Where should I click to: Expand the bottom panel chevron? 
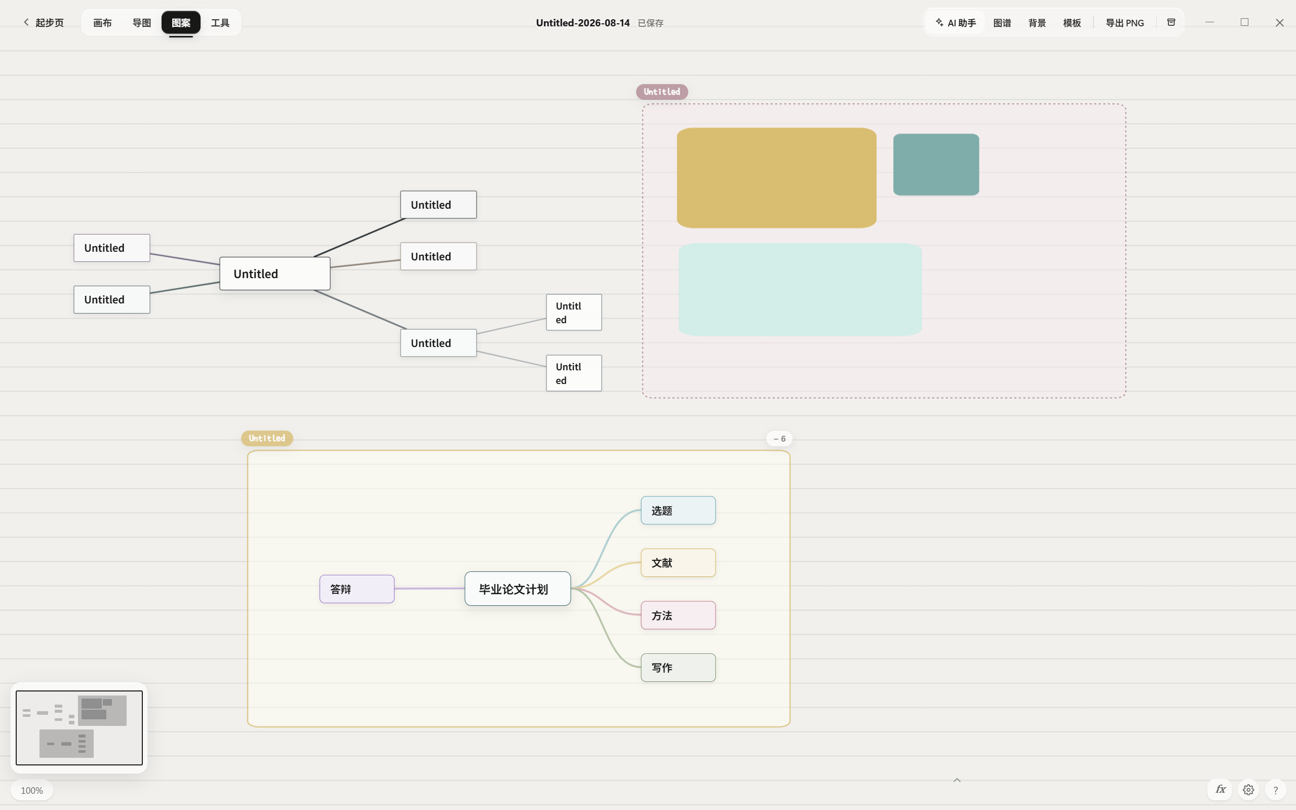click(x=957, y=780)
